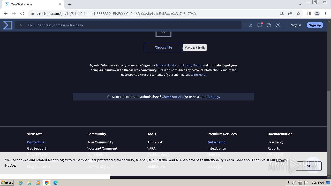Screen dimensions: 331x186
Task: Open the upload file icon in header
Action: point(251,25)
